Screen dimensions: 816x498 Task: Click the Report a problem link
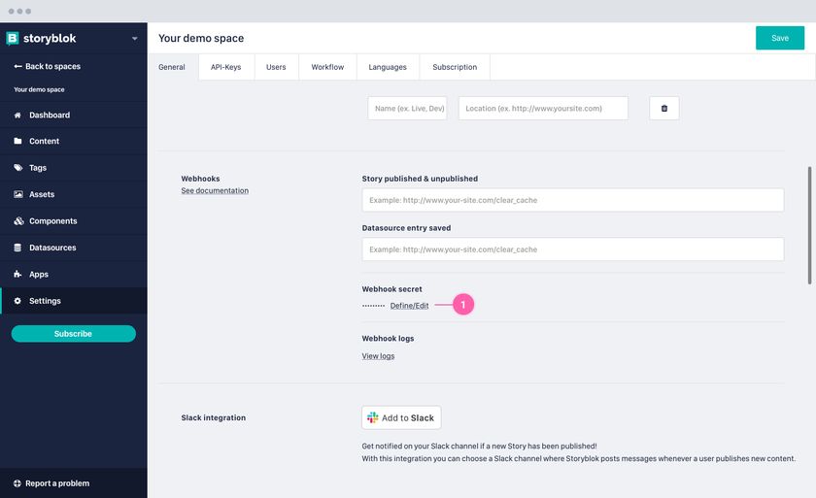click(x=51, y=483)
